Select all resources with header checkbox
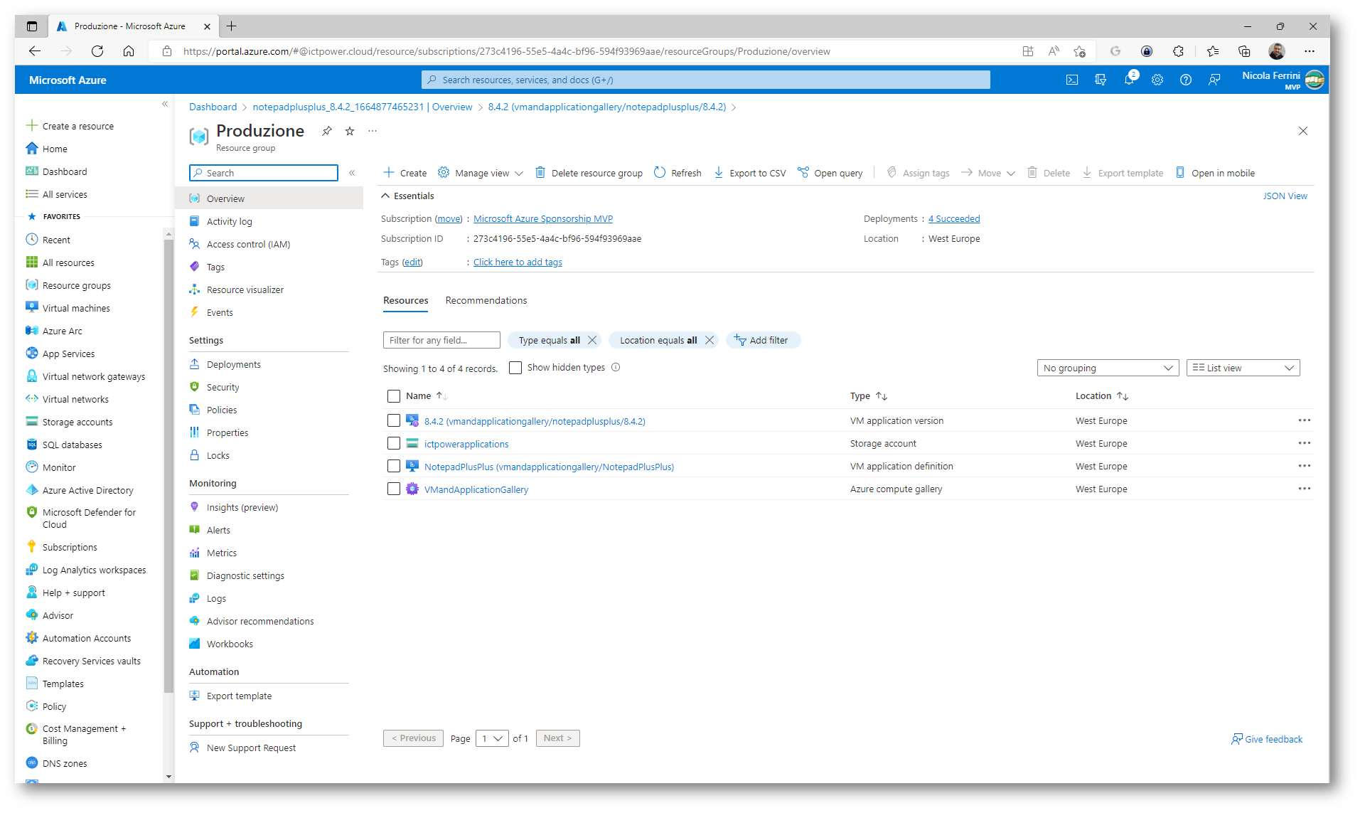Image resolution: width=1360 pixels, height=813 pixels. coord(394,396)
